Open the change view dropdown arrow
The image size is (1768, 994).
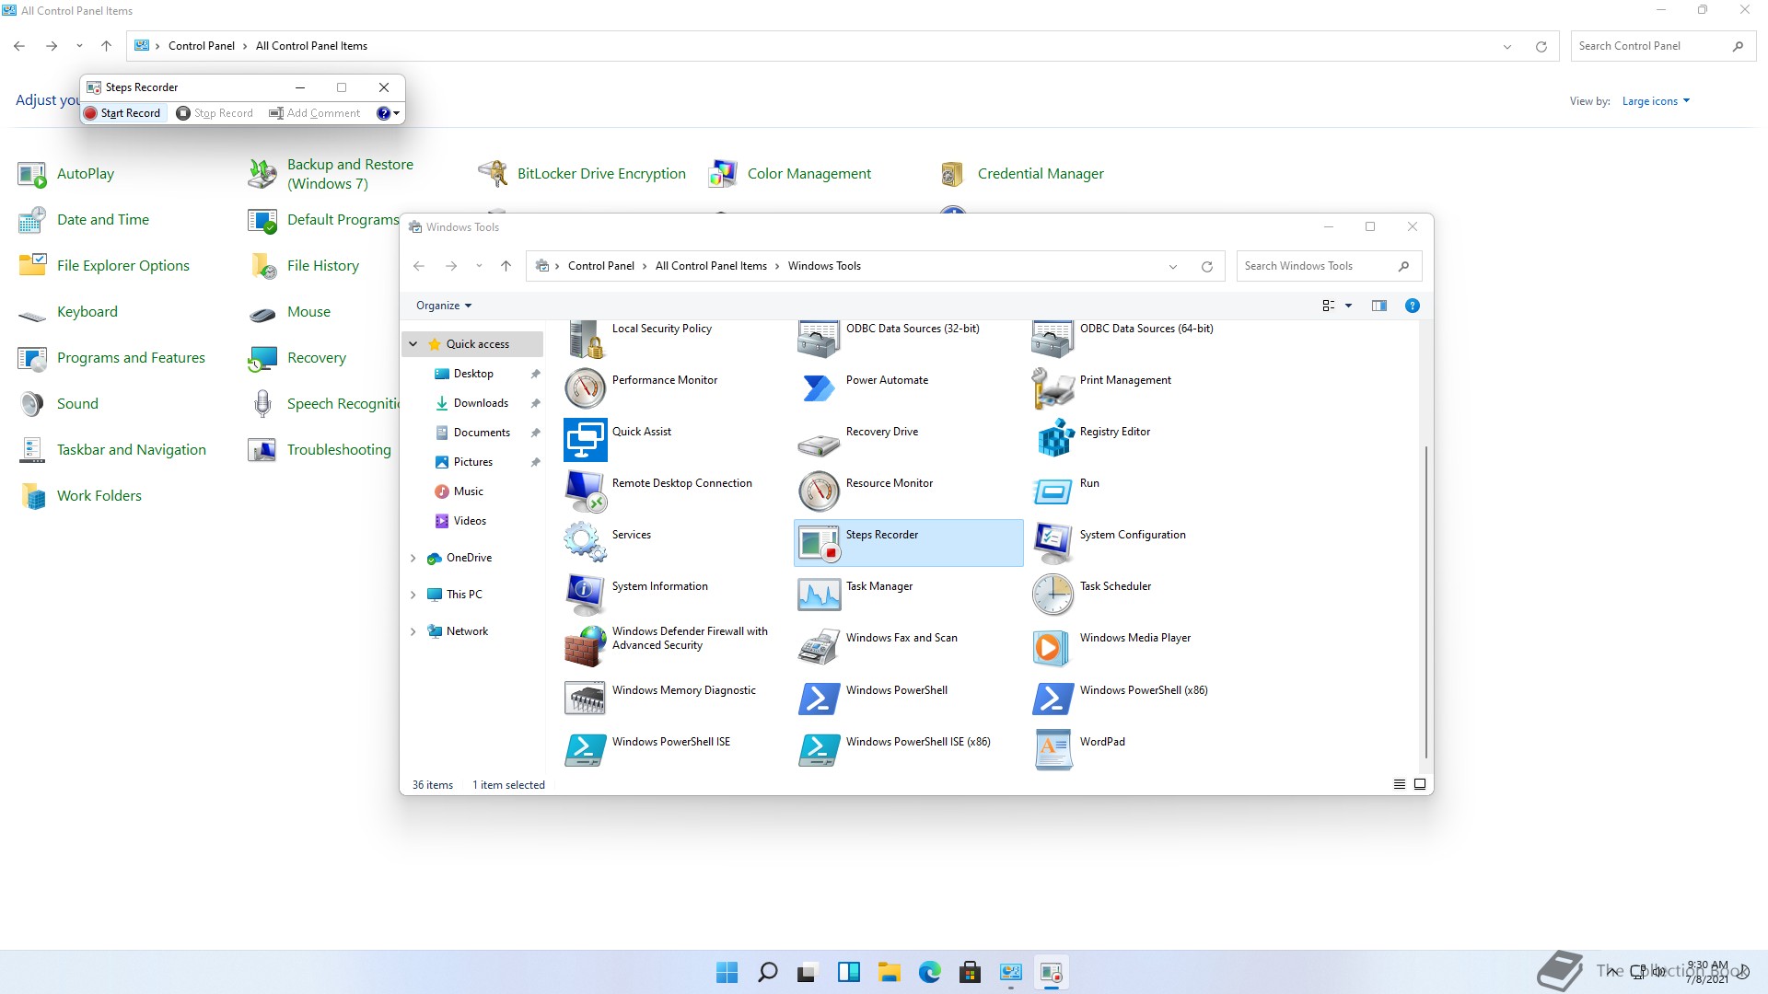click(1348, 306)
